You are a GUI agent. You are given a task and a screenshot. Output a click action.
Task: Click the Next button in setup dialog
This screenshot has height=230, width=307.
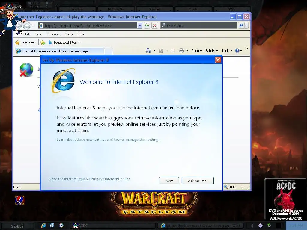[x=169, y=181]
